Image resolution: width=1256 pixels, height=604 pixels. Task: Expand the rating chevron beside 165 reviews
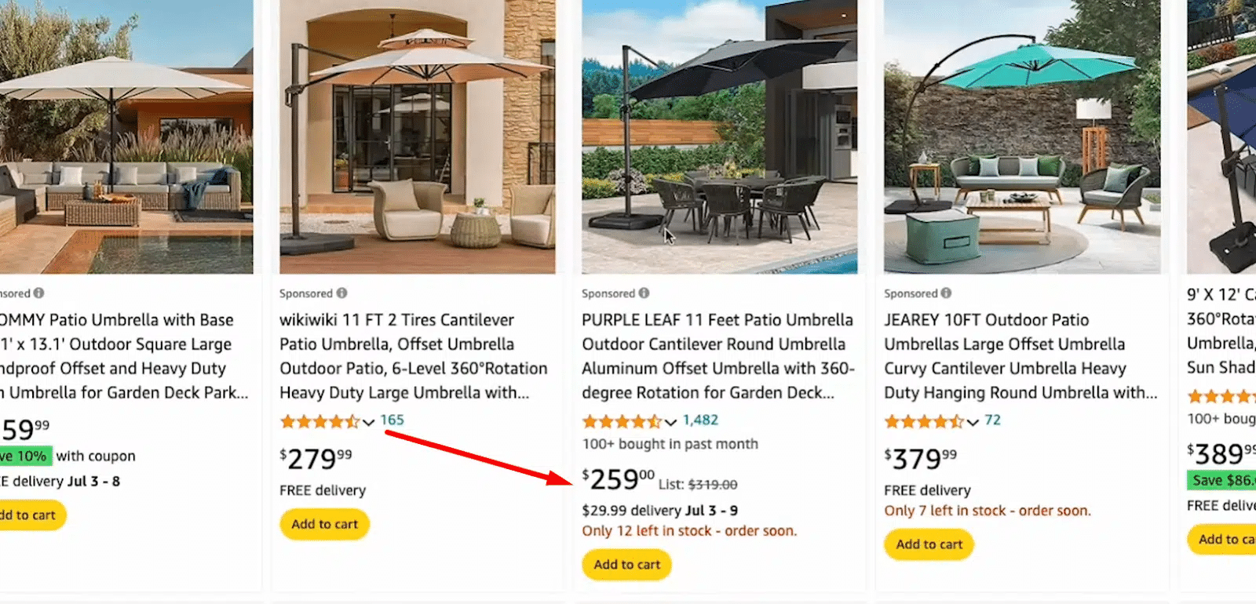click(x=368, y=423)
